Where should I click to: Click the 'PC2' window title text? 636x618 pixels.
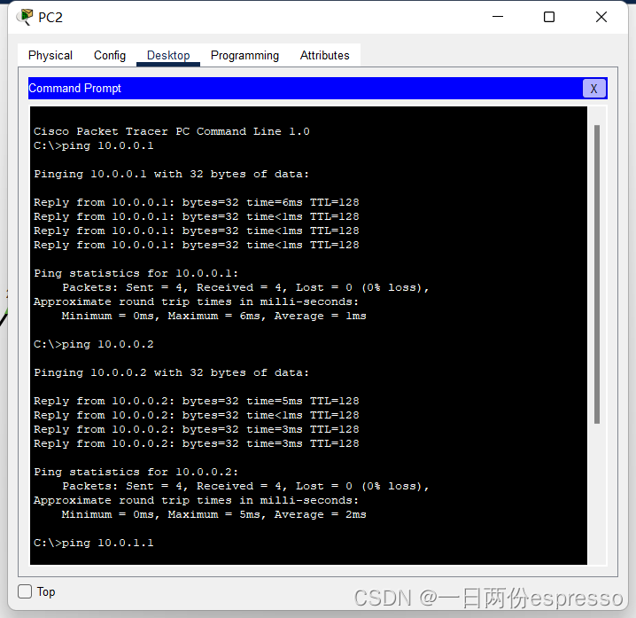coord(50,18)
